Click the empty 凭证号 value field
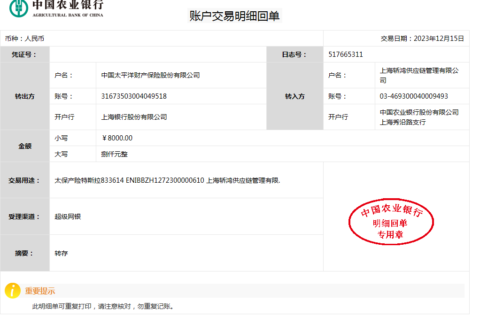The width and height of the screenshot is (480, 318). point(158,54)
